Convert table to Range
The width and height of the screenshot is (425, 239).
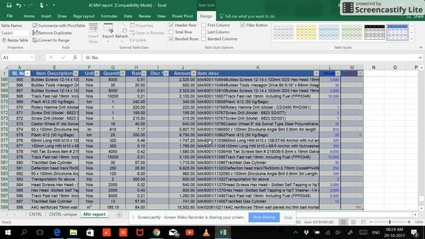[x=51, y=40]
